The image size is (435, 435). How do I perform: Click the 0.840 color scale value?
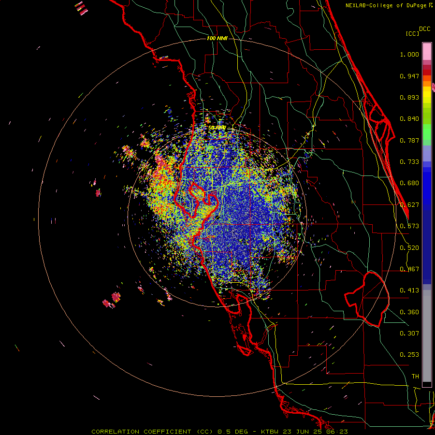pos(409,119)
